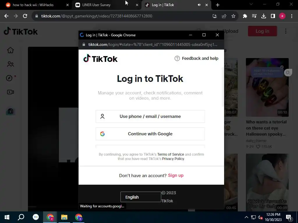This screenshot has width=298, height=223.
Task: Open the tab search chevron in the Chrome title bar
Action: click(x=251, y=4)
